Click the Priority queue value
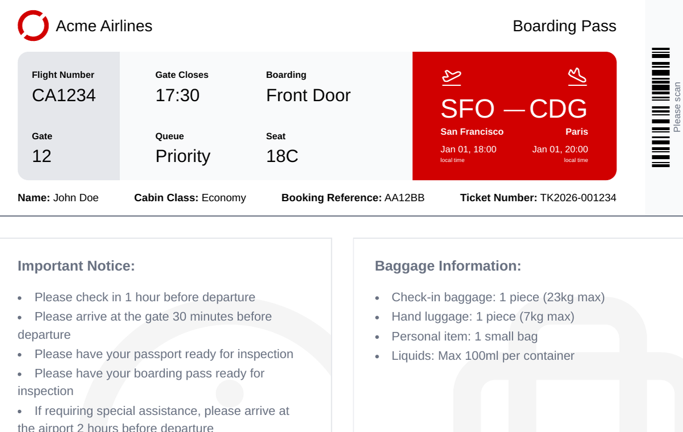683x432 pixels. click(x=183, y=156)
